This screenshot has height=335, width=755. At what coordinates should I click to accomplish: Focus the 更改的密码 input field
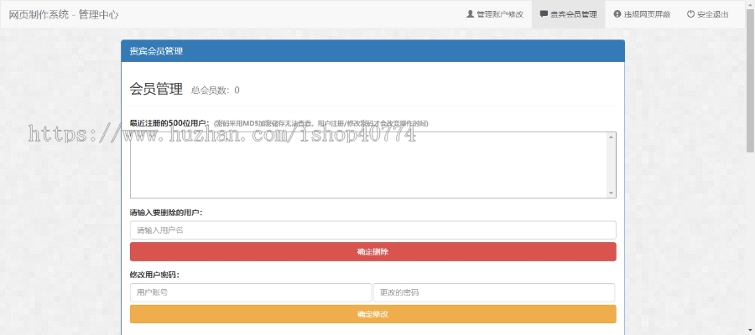(x=494, y=292)
